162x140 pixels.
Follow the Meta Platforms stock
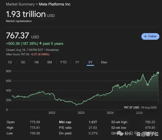click(x=150, y=36)
